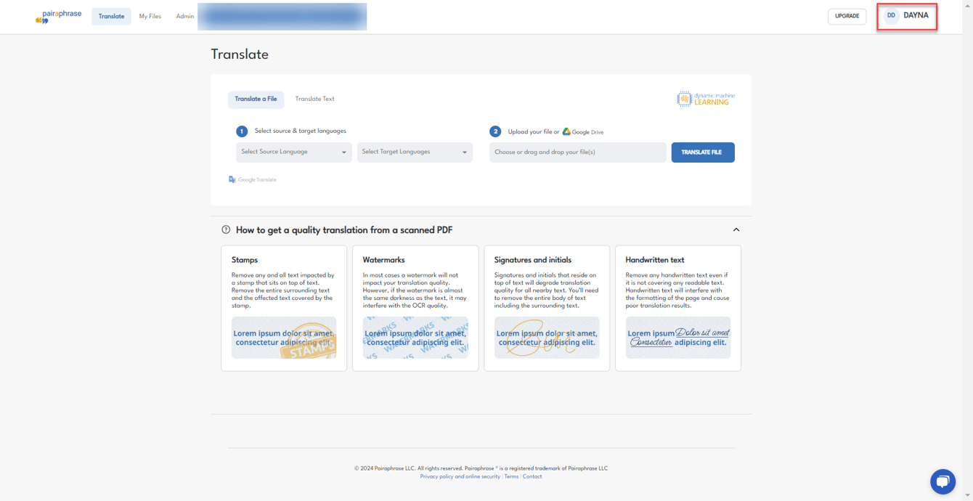Click the 'How to get a quality translation' title
Image resolution: width=973 pixels, height=501 pixels.
(344, 230)
